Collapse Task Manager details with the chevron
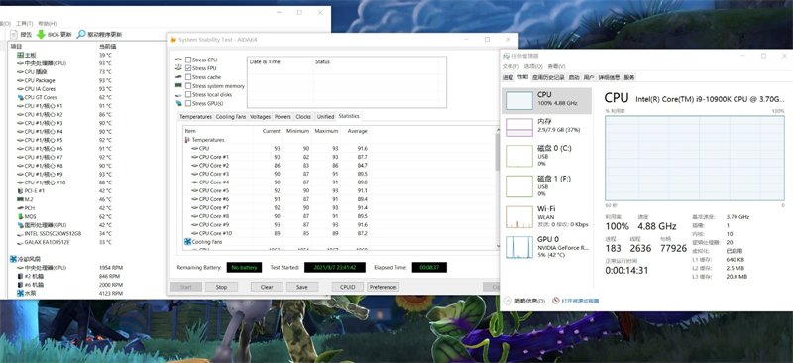The image size is (793, 363). click(508, 301)
